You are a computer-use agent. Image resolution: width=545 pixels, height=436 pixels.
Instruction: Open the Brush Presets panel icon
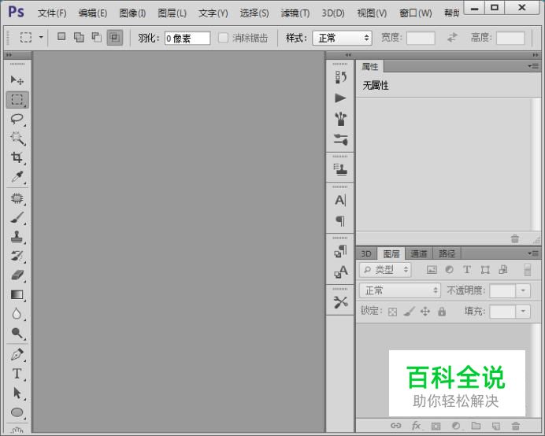click(x=340, y=119)
